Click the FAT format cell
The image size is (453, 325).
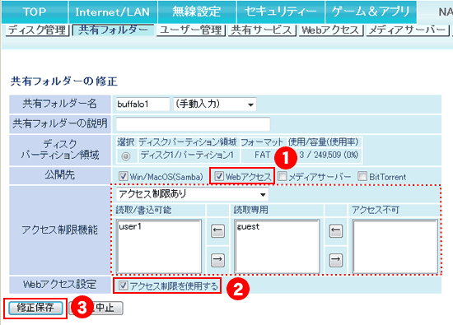pyautogui.click(x=263, y=156)
